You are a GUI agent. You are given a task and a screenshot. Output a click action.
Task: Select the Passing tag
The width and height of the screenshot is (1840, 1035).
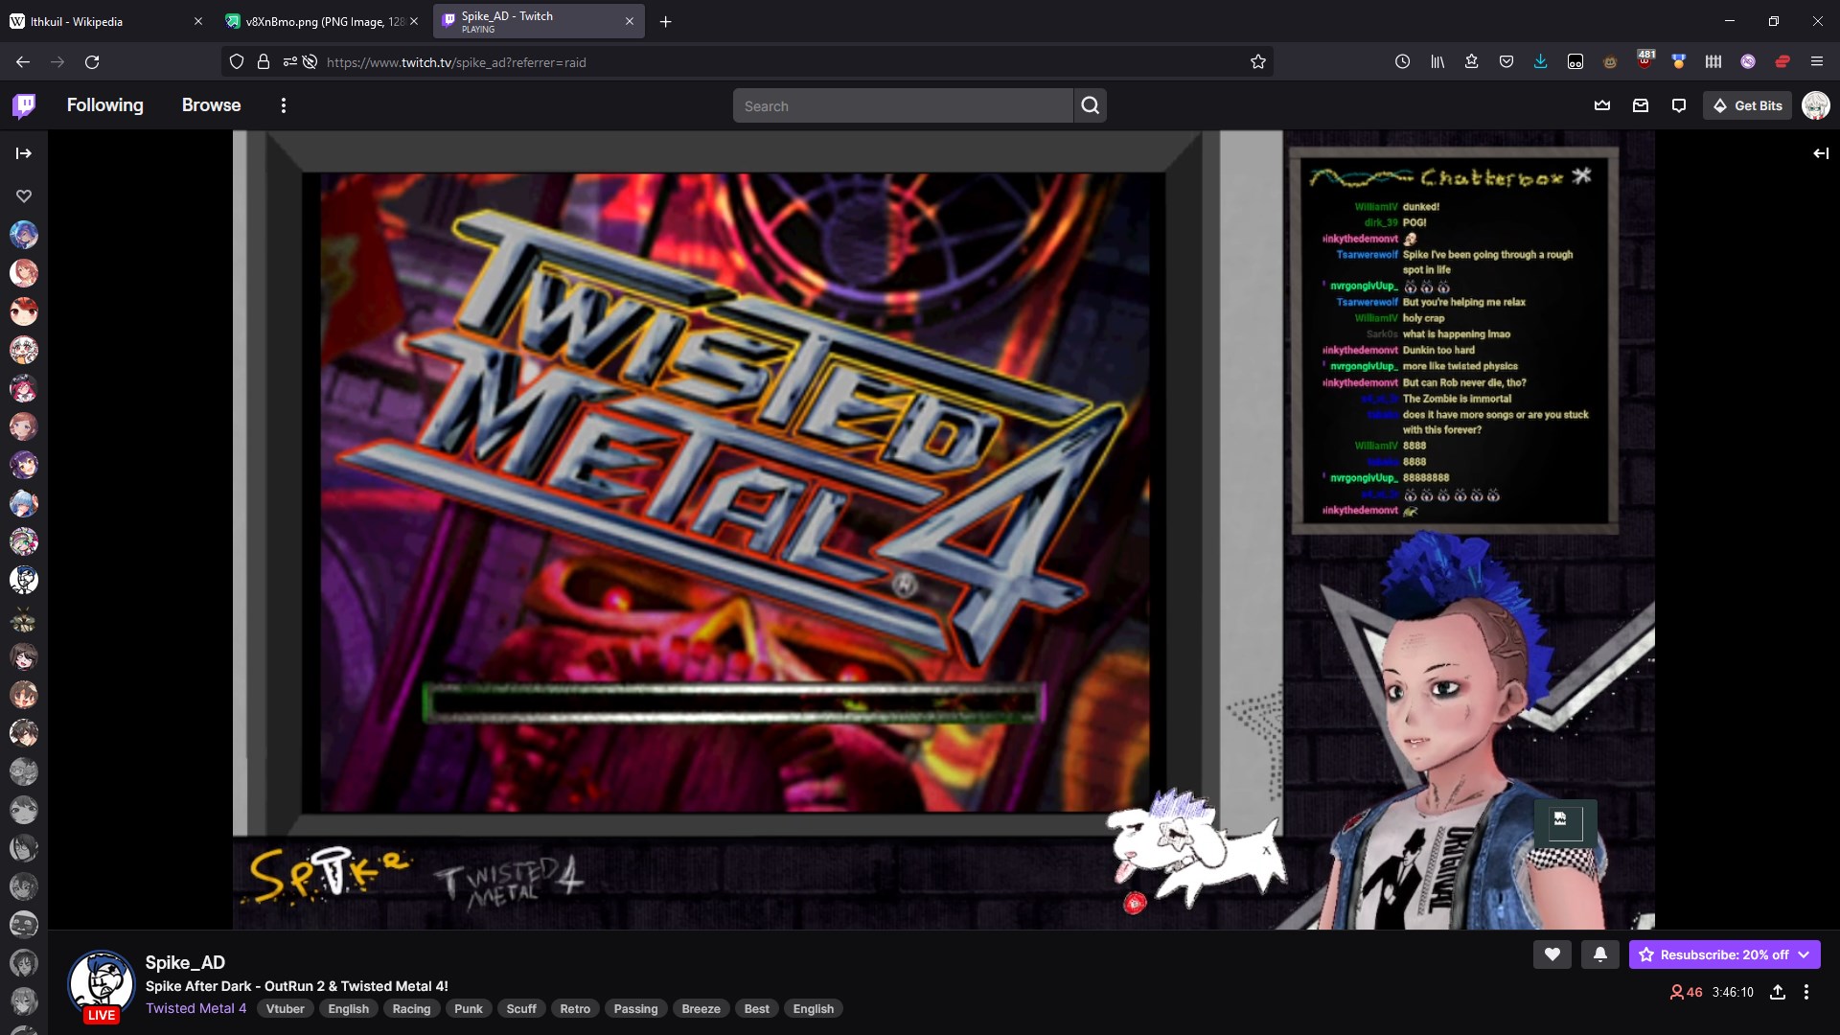tap(635, 1008)
